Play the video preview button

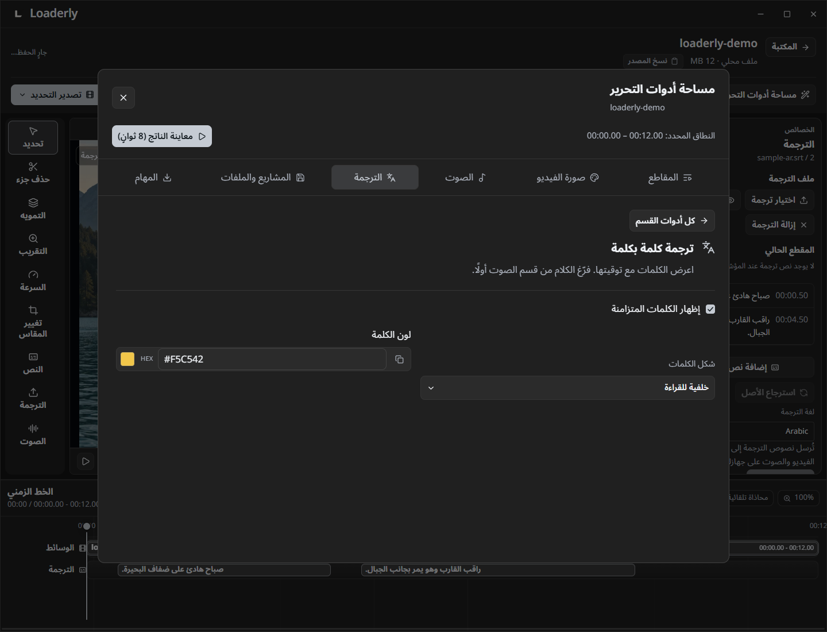[x=86, y=461]
